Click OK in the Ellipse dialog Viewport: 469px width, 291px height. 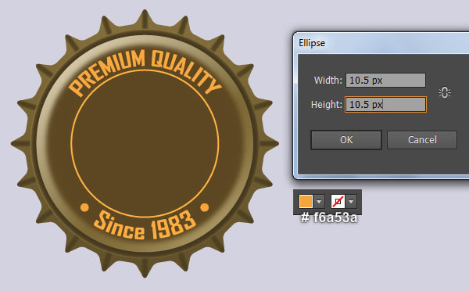(x=346, y=140)
